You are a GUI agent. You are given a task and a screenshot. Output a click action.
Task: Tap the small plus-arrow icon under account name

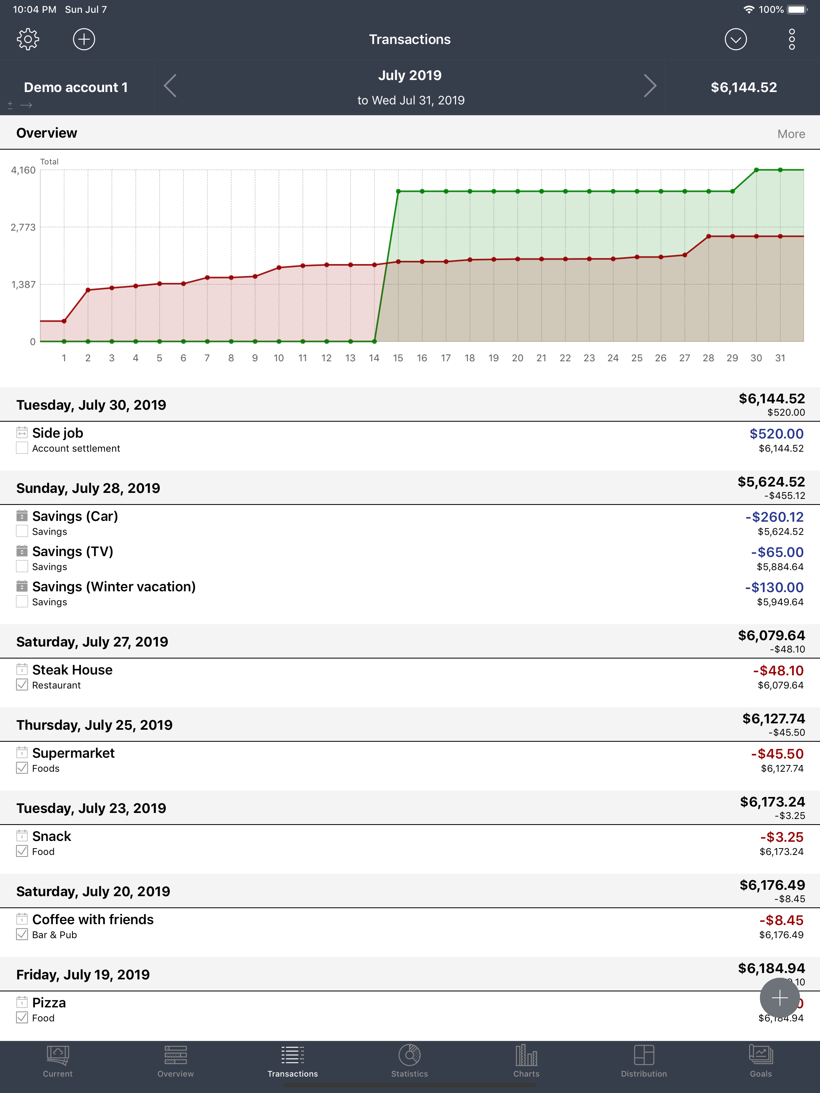[x=20, y=105]
